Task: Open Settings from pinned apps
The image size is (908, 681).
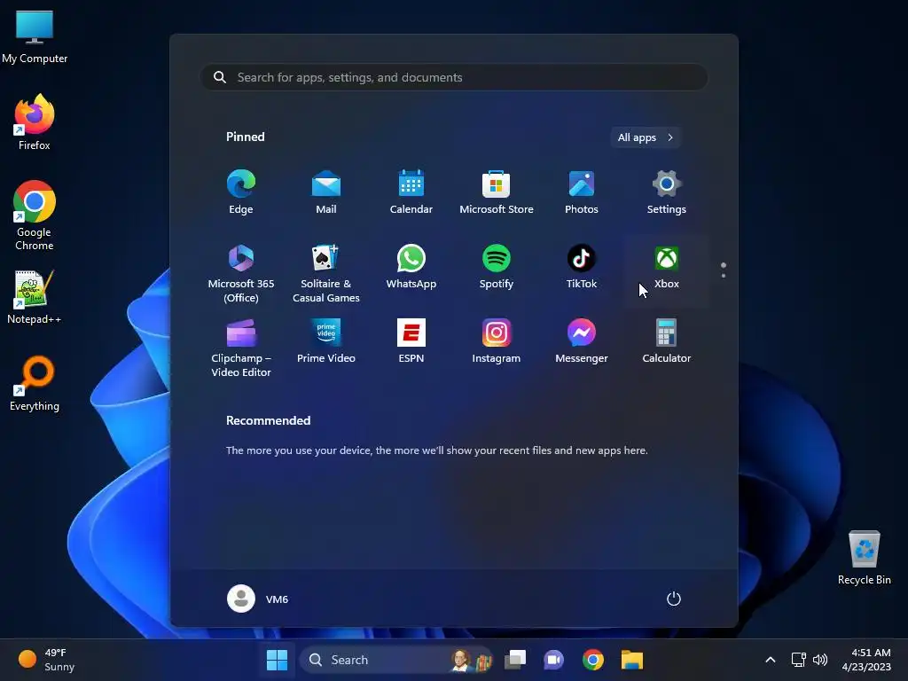Action: tap(667, 192)
